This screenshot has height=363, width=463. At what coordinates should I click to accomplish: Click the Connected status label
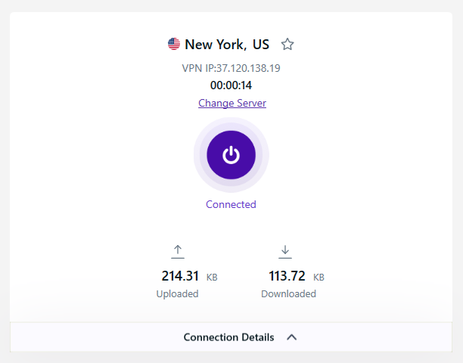pos(231,204)
